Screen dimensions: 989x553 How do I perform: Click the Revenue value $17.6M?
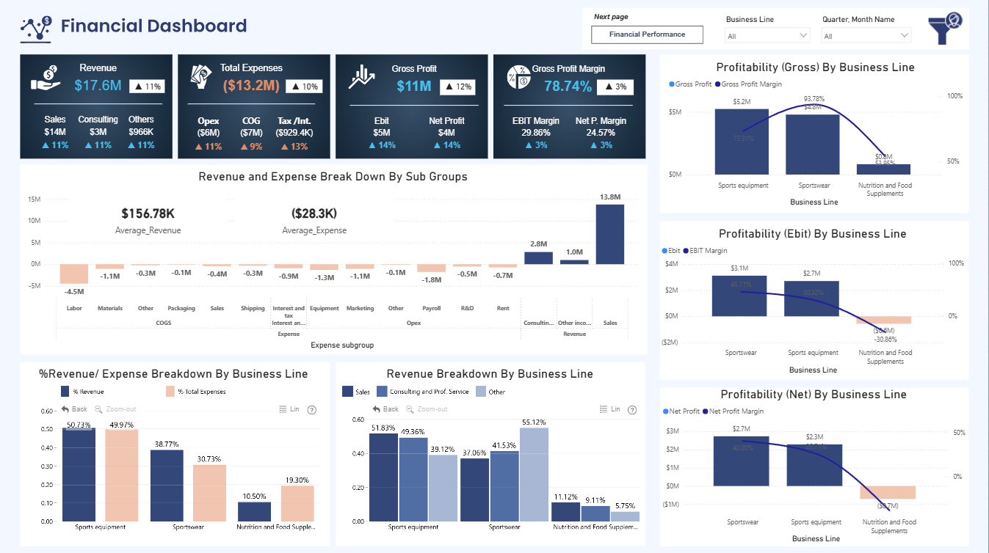pos(98,86)
